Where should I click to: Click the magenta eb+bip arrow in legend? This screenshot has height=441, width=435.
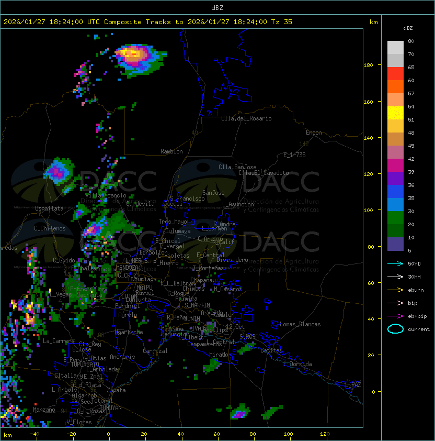click(395, 316)
